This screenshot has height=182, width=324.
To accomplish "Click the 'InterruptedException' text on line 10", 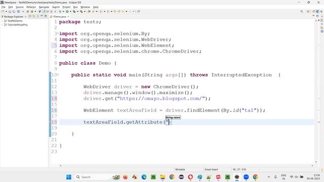I will click(241, 75).
